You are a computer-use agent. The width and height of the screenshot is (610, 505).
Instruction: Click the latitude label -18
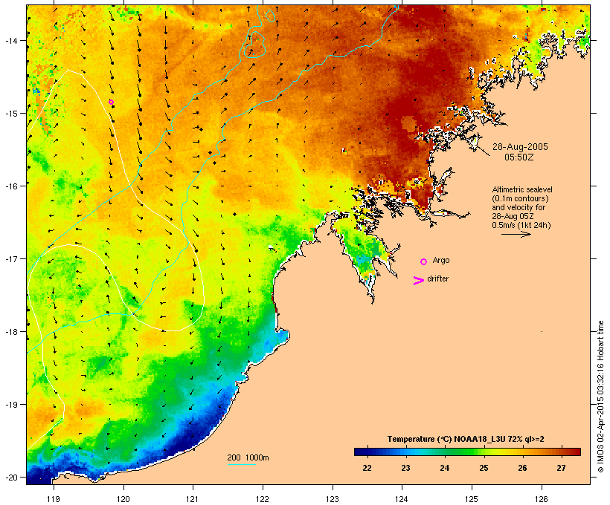pos(10,331)
